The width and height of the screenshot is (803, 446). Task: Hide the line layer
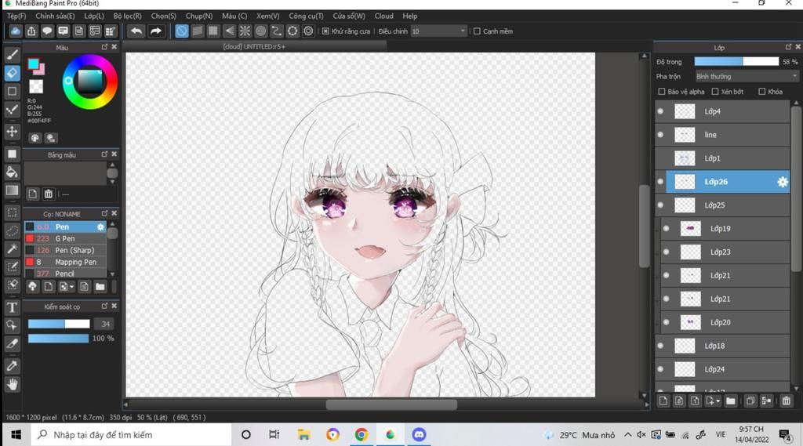(660, 135)
